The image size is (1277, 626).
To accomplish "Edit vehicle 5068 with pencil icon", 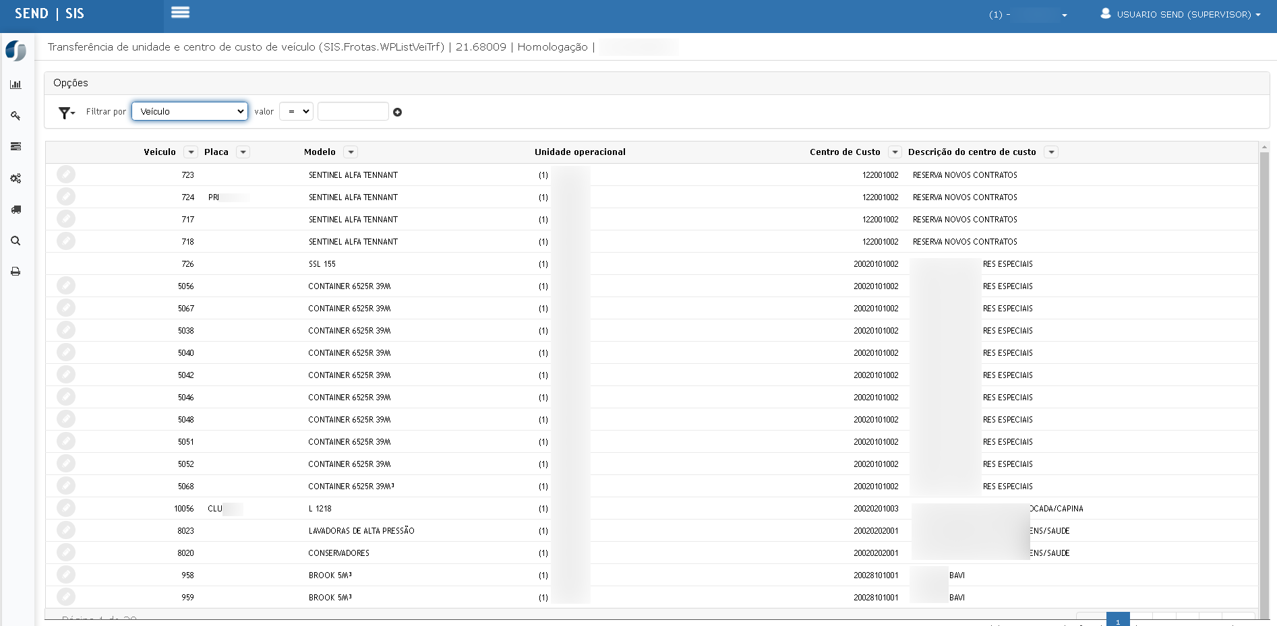I will tap(66, 486).
